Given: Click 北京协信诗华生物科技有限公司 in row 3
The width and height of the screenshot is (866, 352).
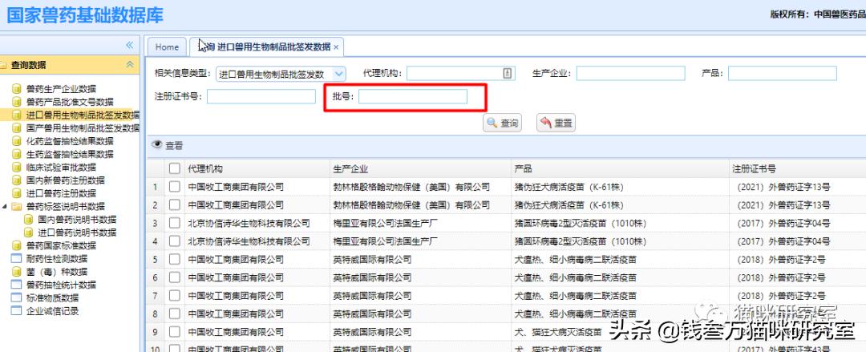Looking at the screenshot, I should [249, 223].
